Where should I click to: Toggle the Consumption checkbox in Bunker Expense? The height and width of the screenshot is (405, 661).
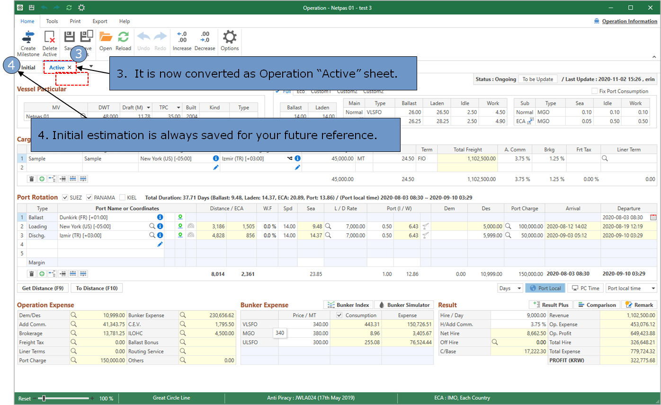pos(339,315)
